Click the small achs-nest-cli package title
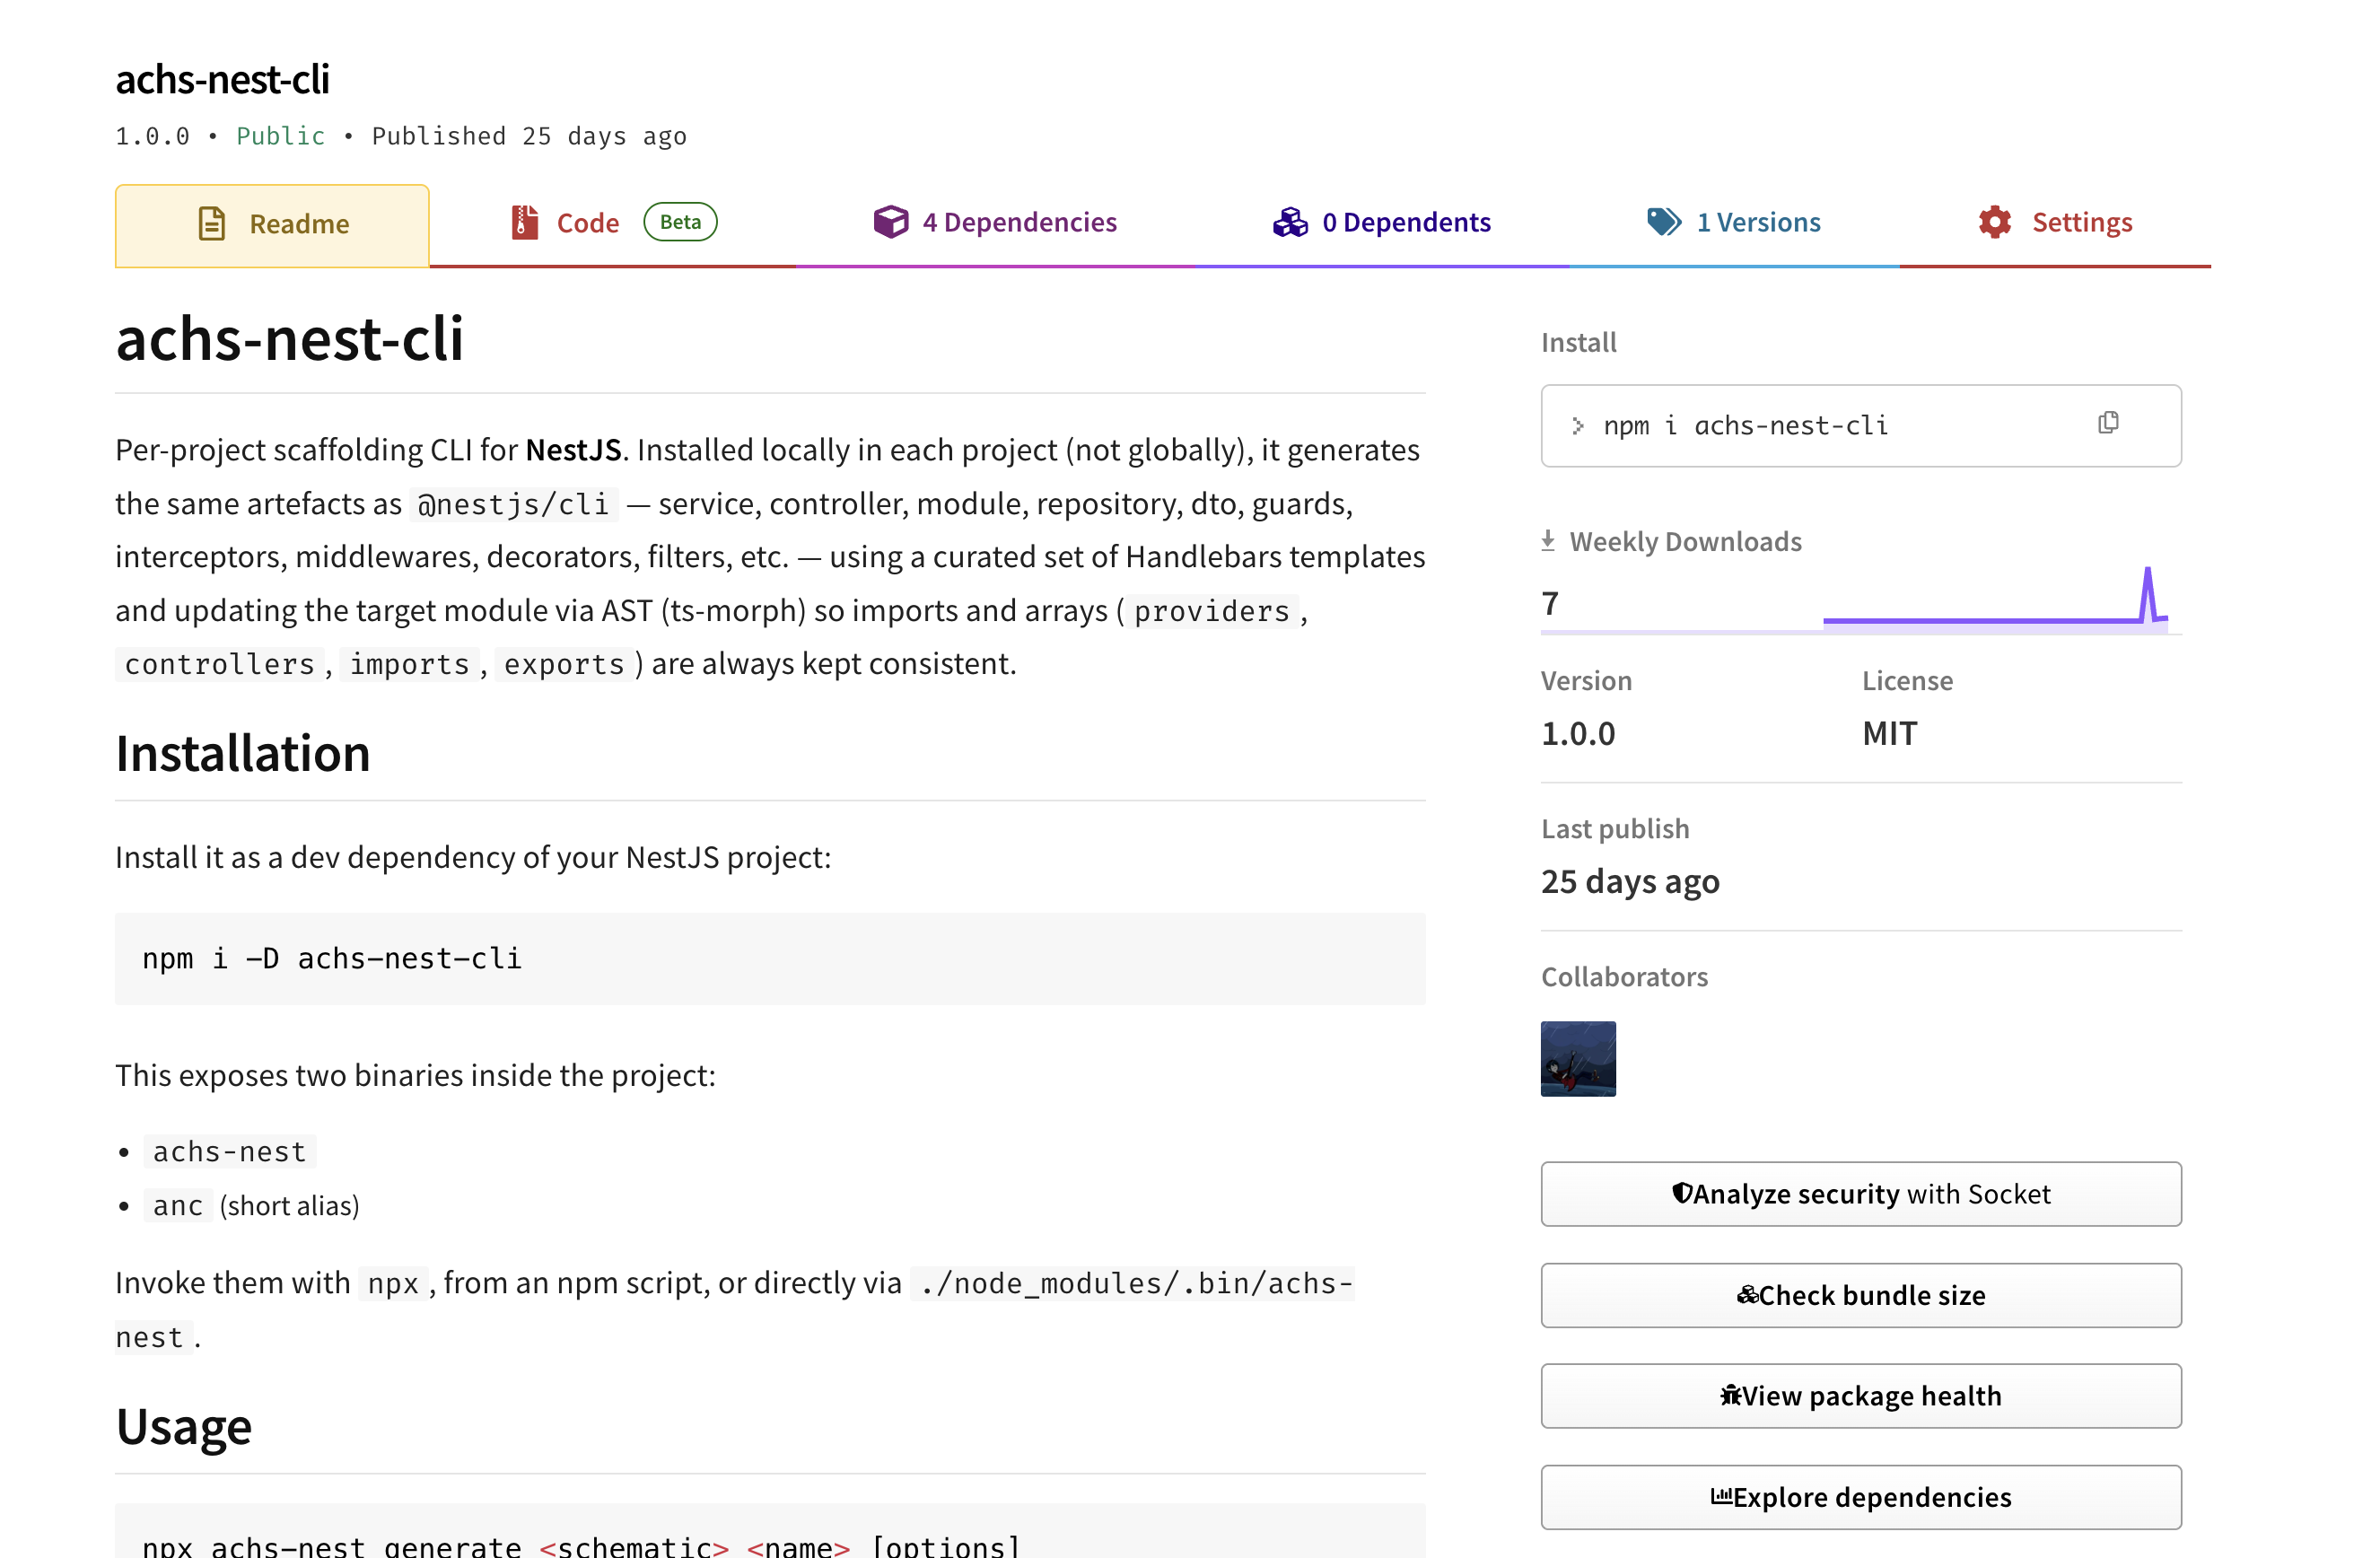This screenshot has width=2380, height=1558. (x=222, y=79)
